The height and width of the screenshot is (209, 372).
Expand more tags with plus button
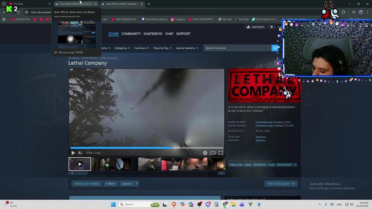tap(295, 165)
